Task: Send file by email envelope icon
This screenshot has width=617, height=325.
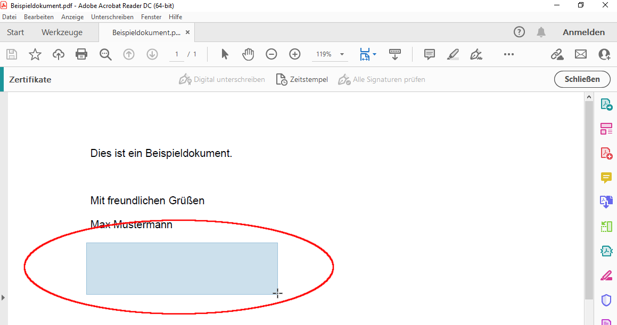Action: (x=580, y=54)
